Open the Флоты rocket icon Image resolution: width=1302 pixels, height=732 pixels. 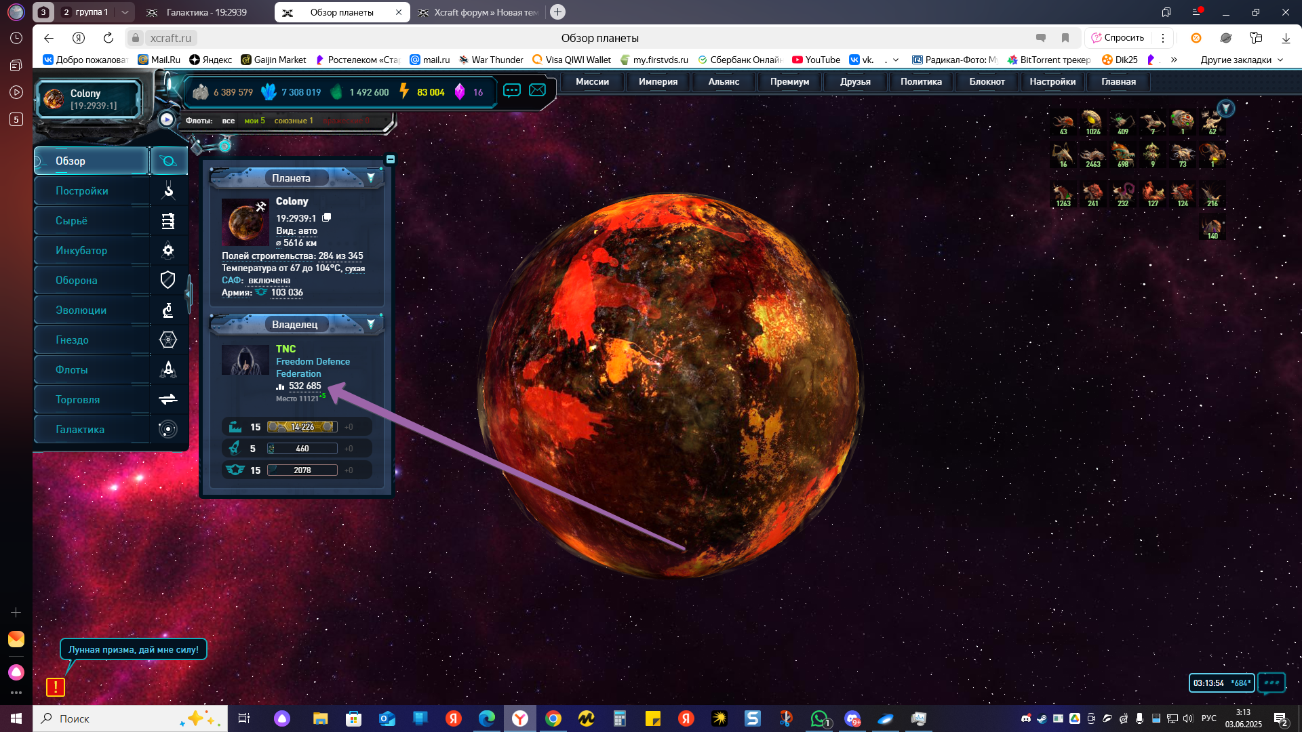168,369
